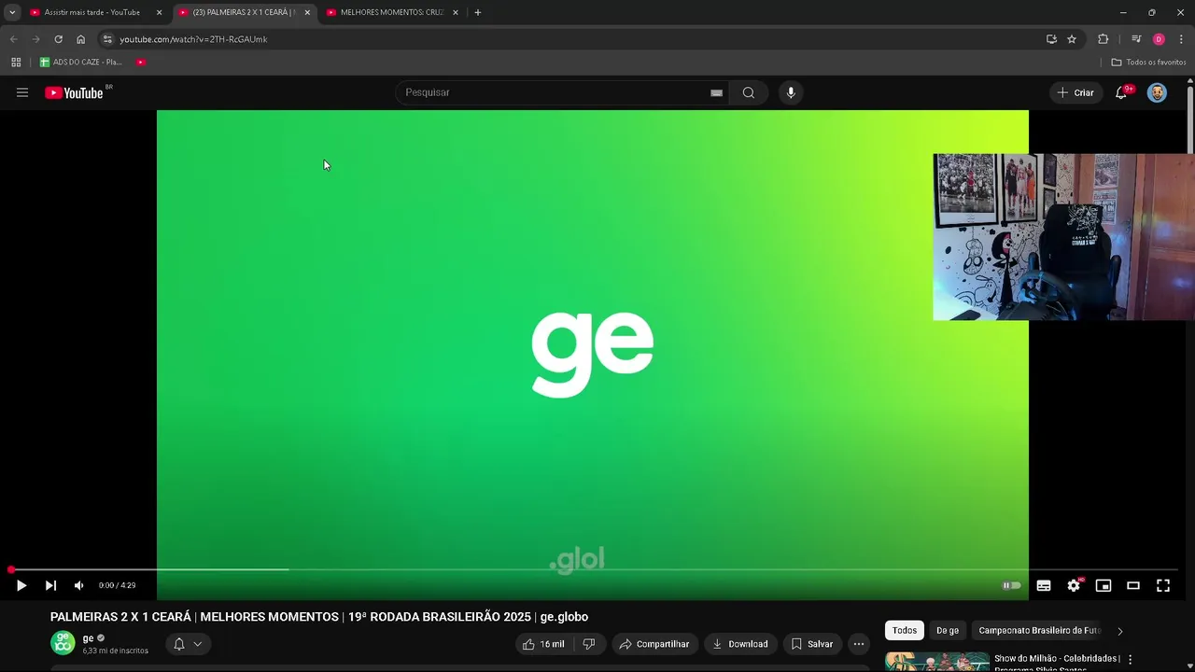Bookmark this page with the star

(x=1072, y=39)
